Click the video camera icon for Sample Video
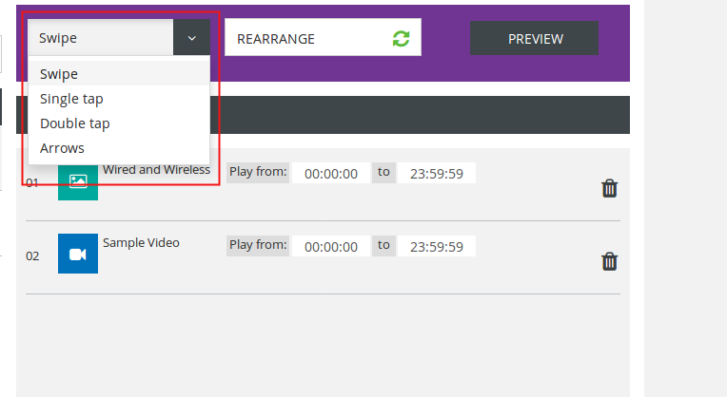The image size is (727, 397). (78, 254)
